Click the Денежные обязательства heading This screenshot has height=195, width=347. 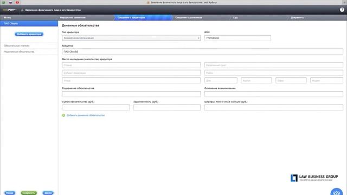point(81,25)
